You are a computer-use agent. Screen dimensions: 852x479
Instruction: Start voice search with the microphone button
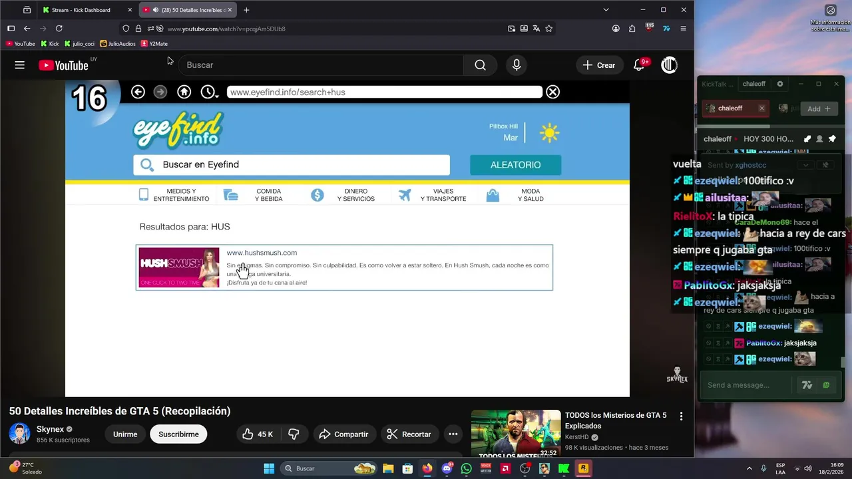[x=517, y=65]
